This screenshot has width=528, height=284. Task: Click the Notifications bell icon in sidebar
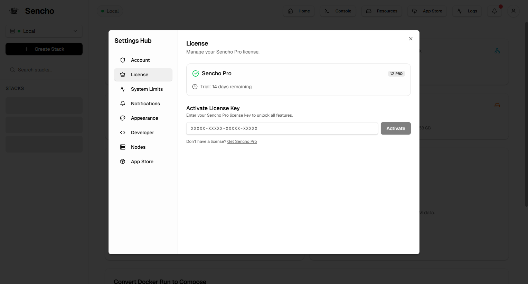click(x=123, y=104)
